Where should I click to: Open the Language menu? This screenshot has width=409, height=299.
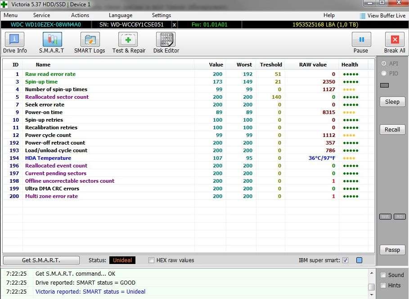point(121,15)
